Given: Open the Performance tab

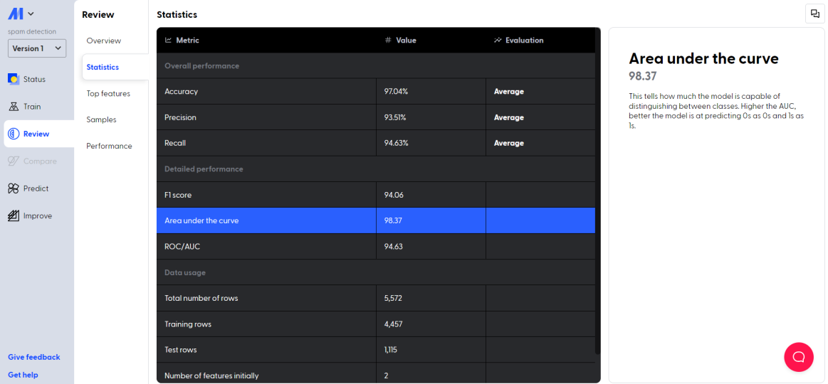Looking at the screenshot, I should tap(110, 146).
